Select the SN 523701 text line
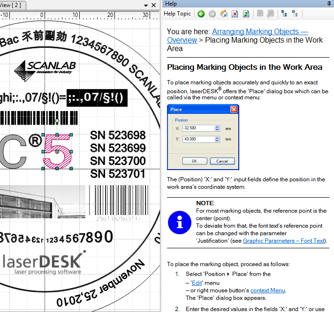Viewport: 334px width, 312px height. [x=118, y=174]
